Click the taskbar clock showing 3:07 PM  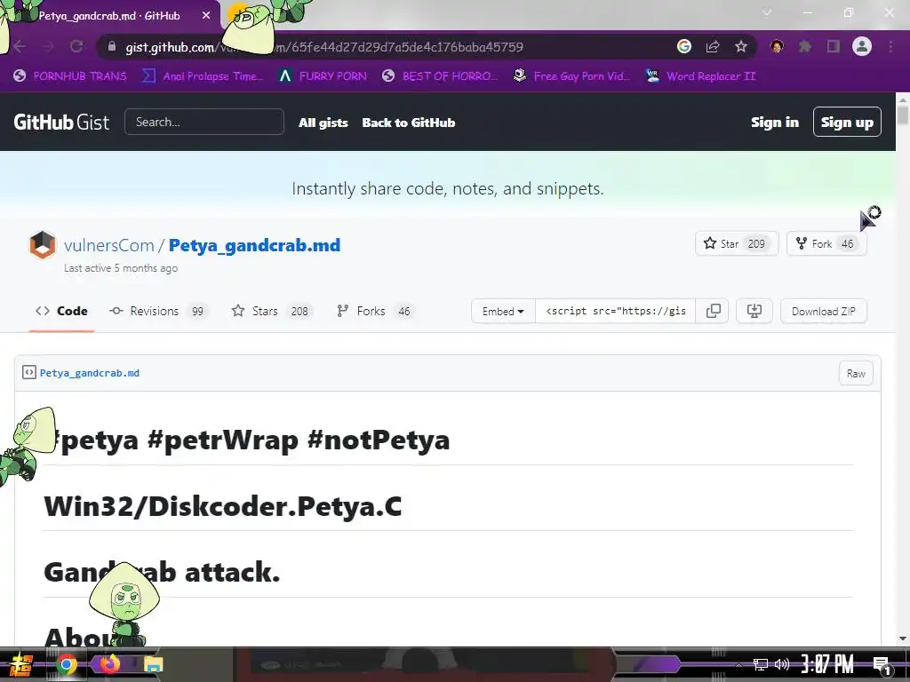tap(827, 664)
